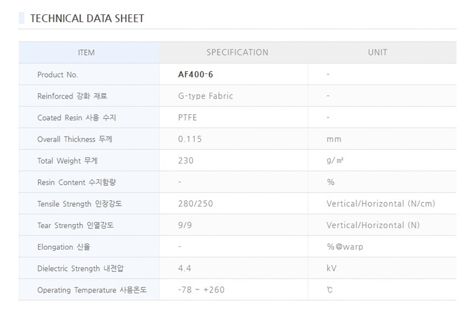
Task: Click the Product No. row label
Action: [58, 75]
